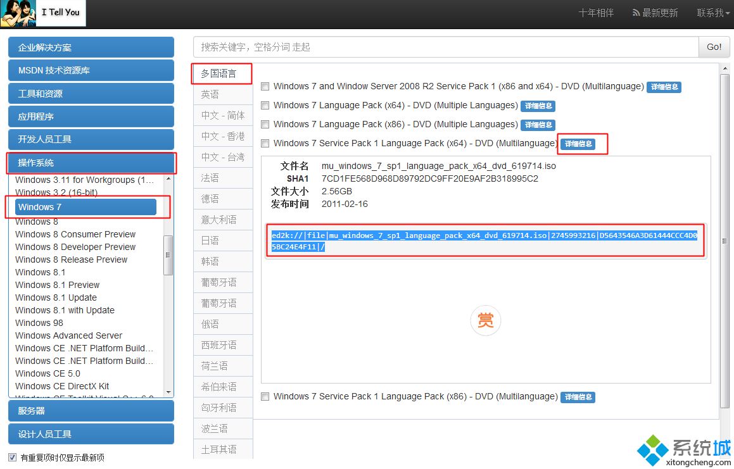Toggle 有重复项时仅显示最新项 checkbox
Screen dimensions: 734x469
pos(12,458)
